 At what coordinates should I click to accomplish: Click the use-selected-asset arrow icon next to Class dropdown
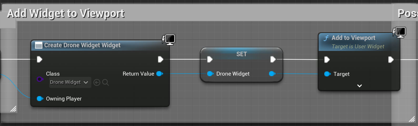97,82
